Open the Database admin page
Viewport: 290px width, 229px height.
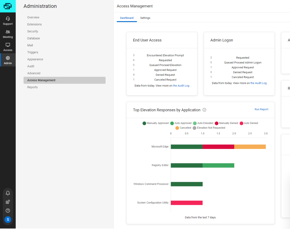pos(34,38)
